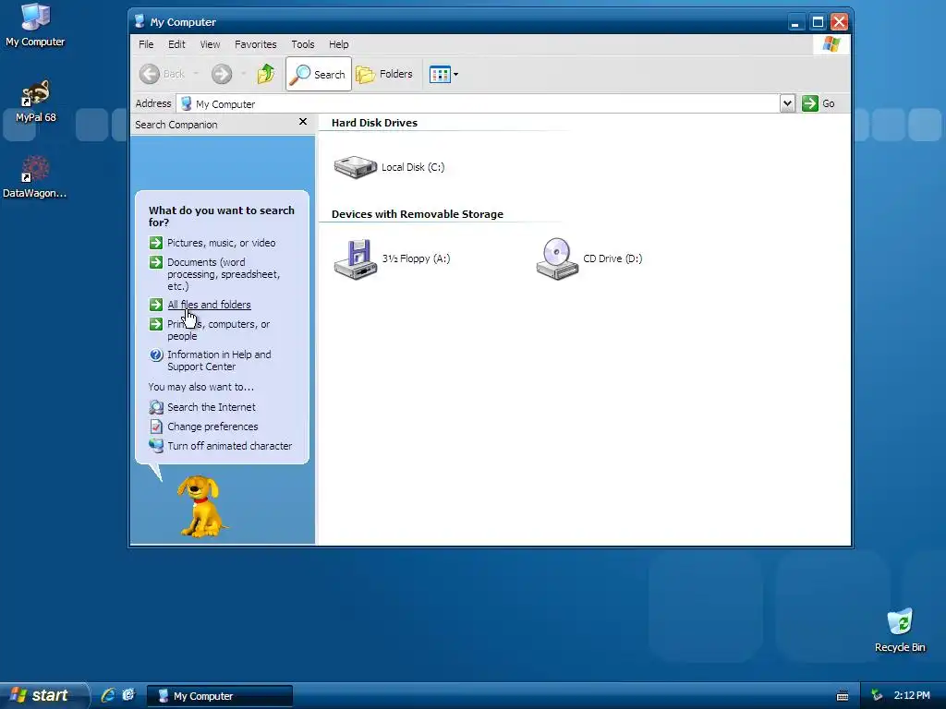Image resolution: width=946 pixels, height=709 pixels.
Task: Click Search the Internet link
Action: [212, 407]
